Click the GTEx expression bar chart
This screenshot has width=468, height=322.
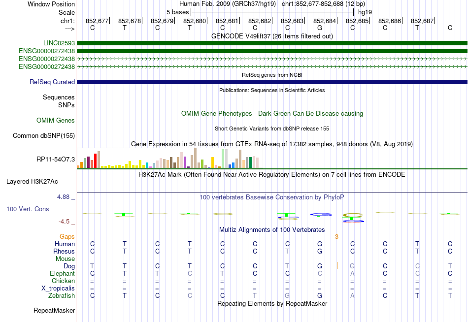point(169,158)
